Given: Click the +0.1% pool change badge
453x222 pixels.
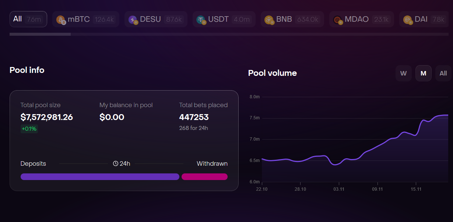Looking at the screenshot, I should click(x=29, y=129).
